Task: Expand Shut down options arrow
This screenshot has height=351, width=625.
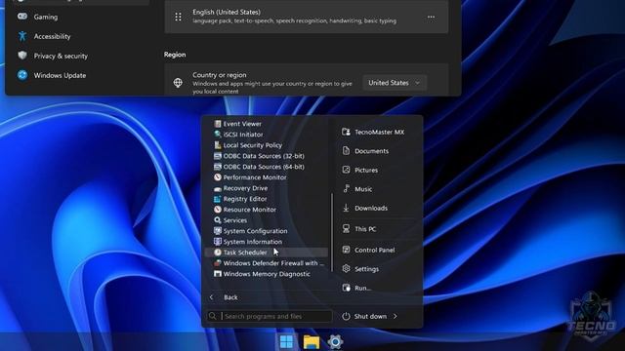Action: pos(395,316)
